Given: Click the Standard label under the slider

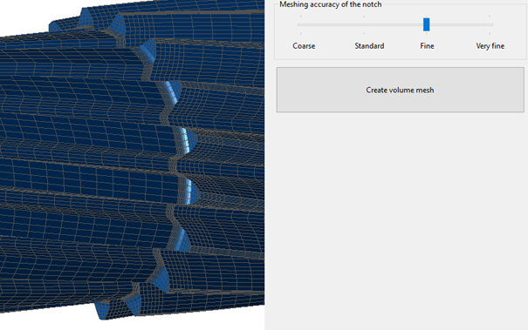Looking at the screenshot, I should coord(369,46).
